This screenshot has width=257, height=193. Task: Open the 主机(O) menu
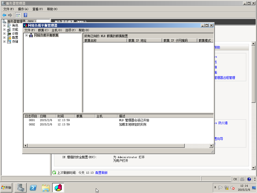coord(57,30)
